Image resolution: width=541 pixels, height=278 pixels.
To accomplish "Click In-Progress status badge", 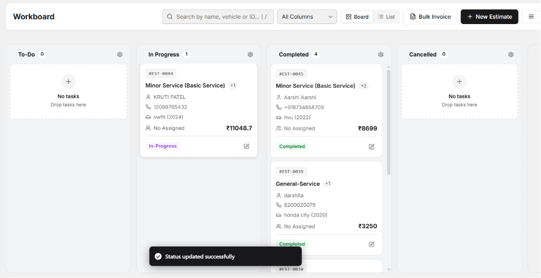I will point(162,146).
